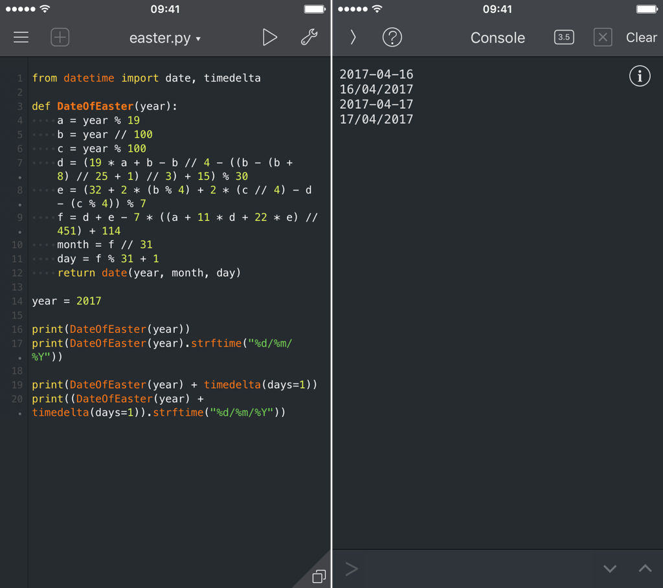Go back using the console chevron

[353, 37]
